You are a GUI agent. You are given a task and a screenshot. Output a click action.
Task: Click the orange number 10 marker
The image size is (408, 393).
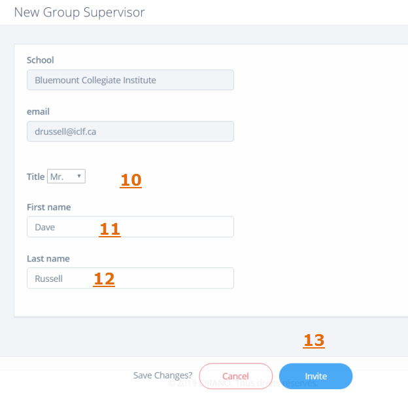(x=131, y=180)
